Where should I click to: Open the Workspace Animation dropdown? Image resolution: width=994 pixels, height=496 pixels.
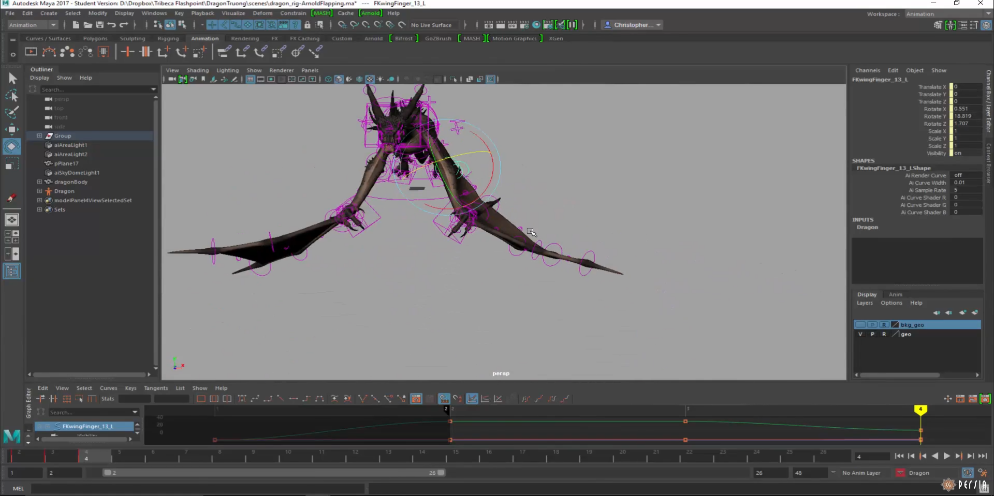coord(947,14)
